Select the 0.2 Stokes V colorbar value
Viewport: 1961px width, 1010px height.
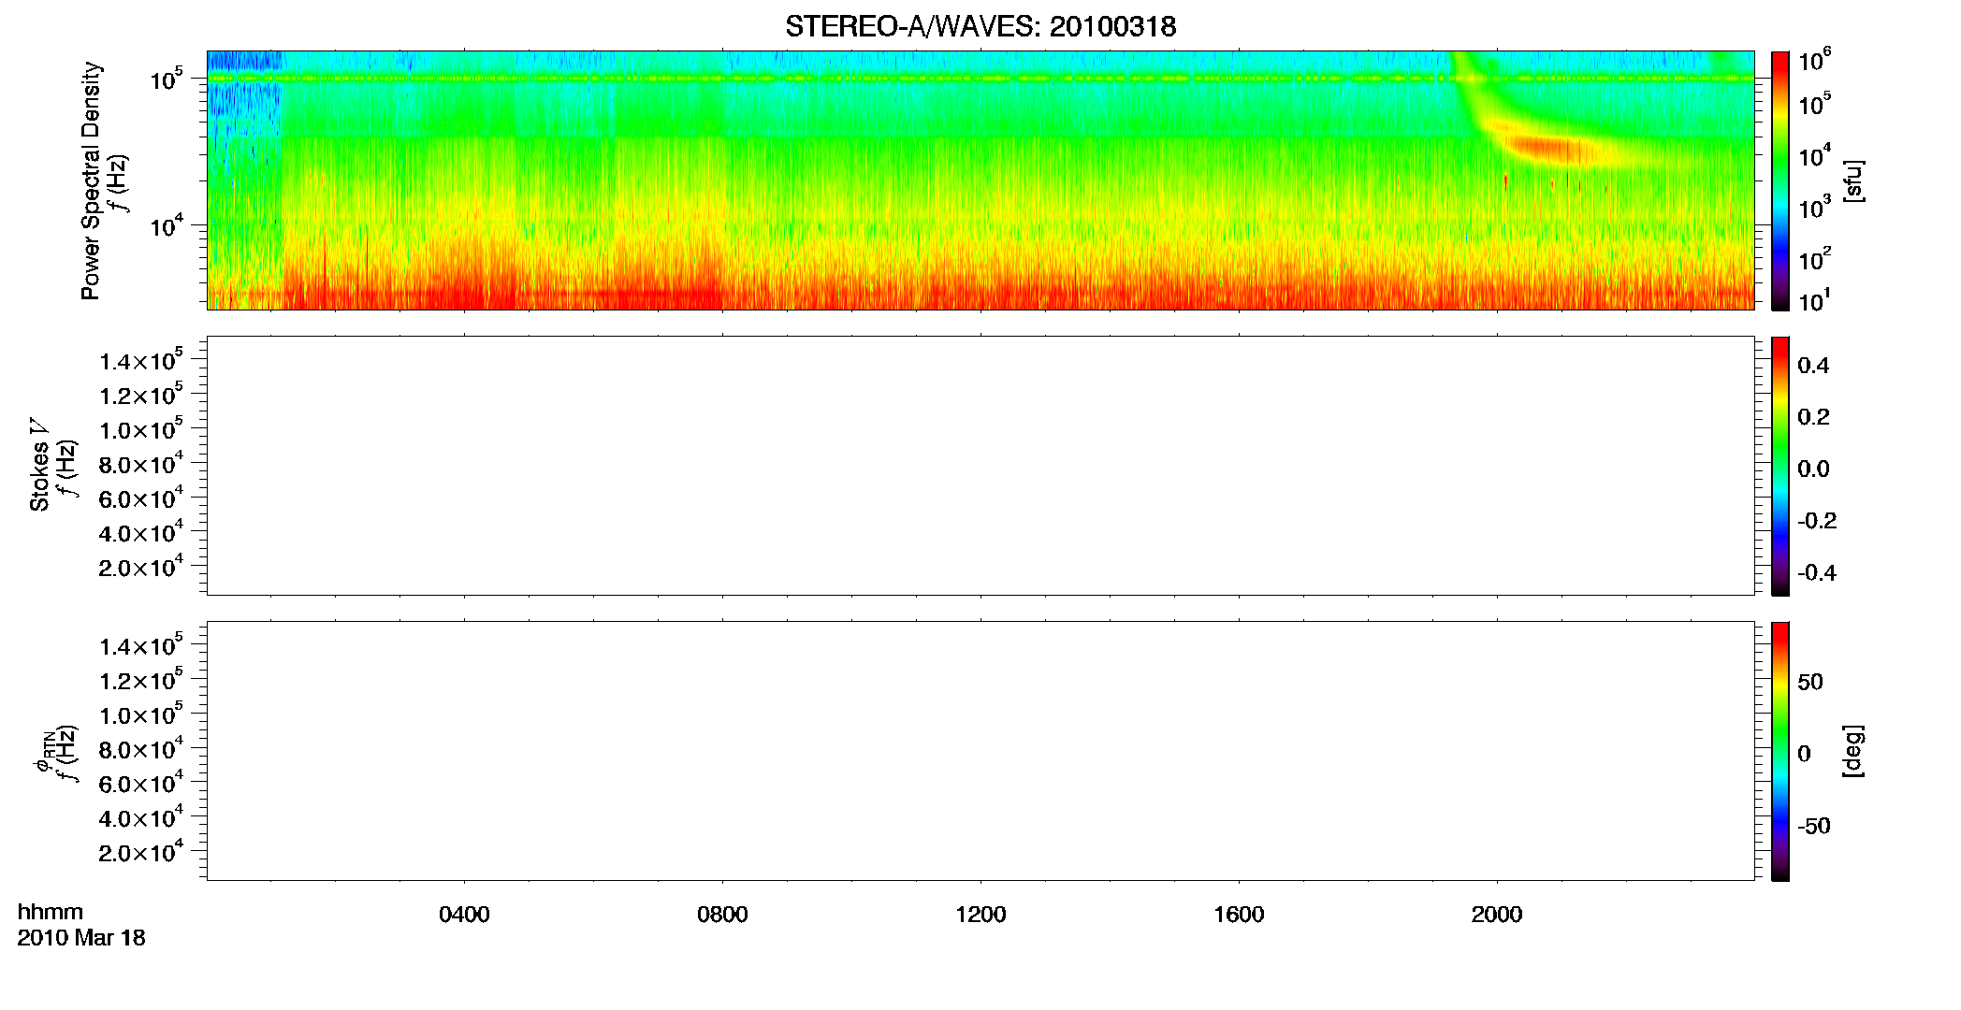click(x=1813, y=417)
